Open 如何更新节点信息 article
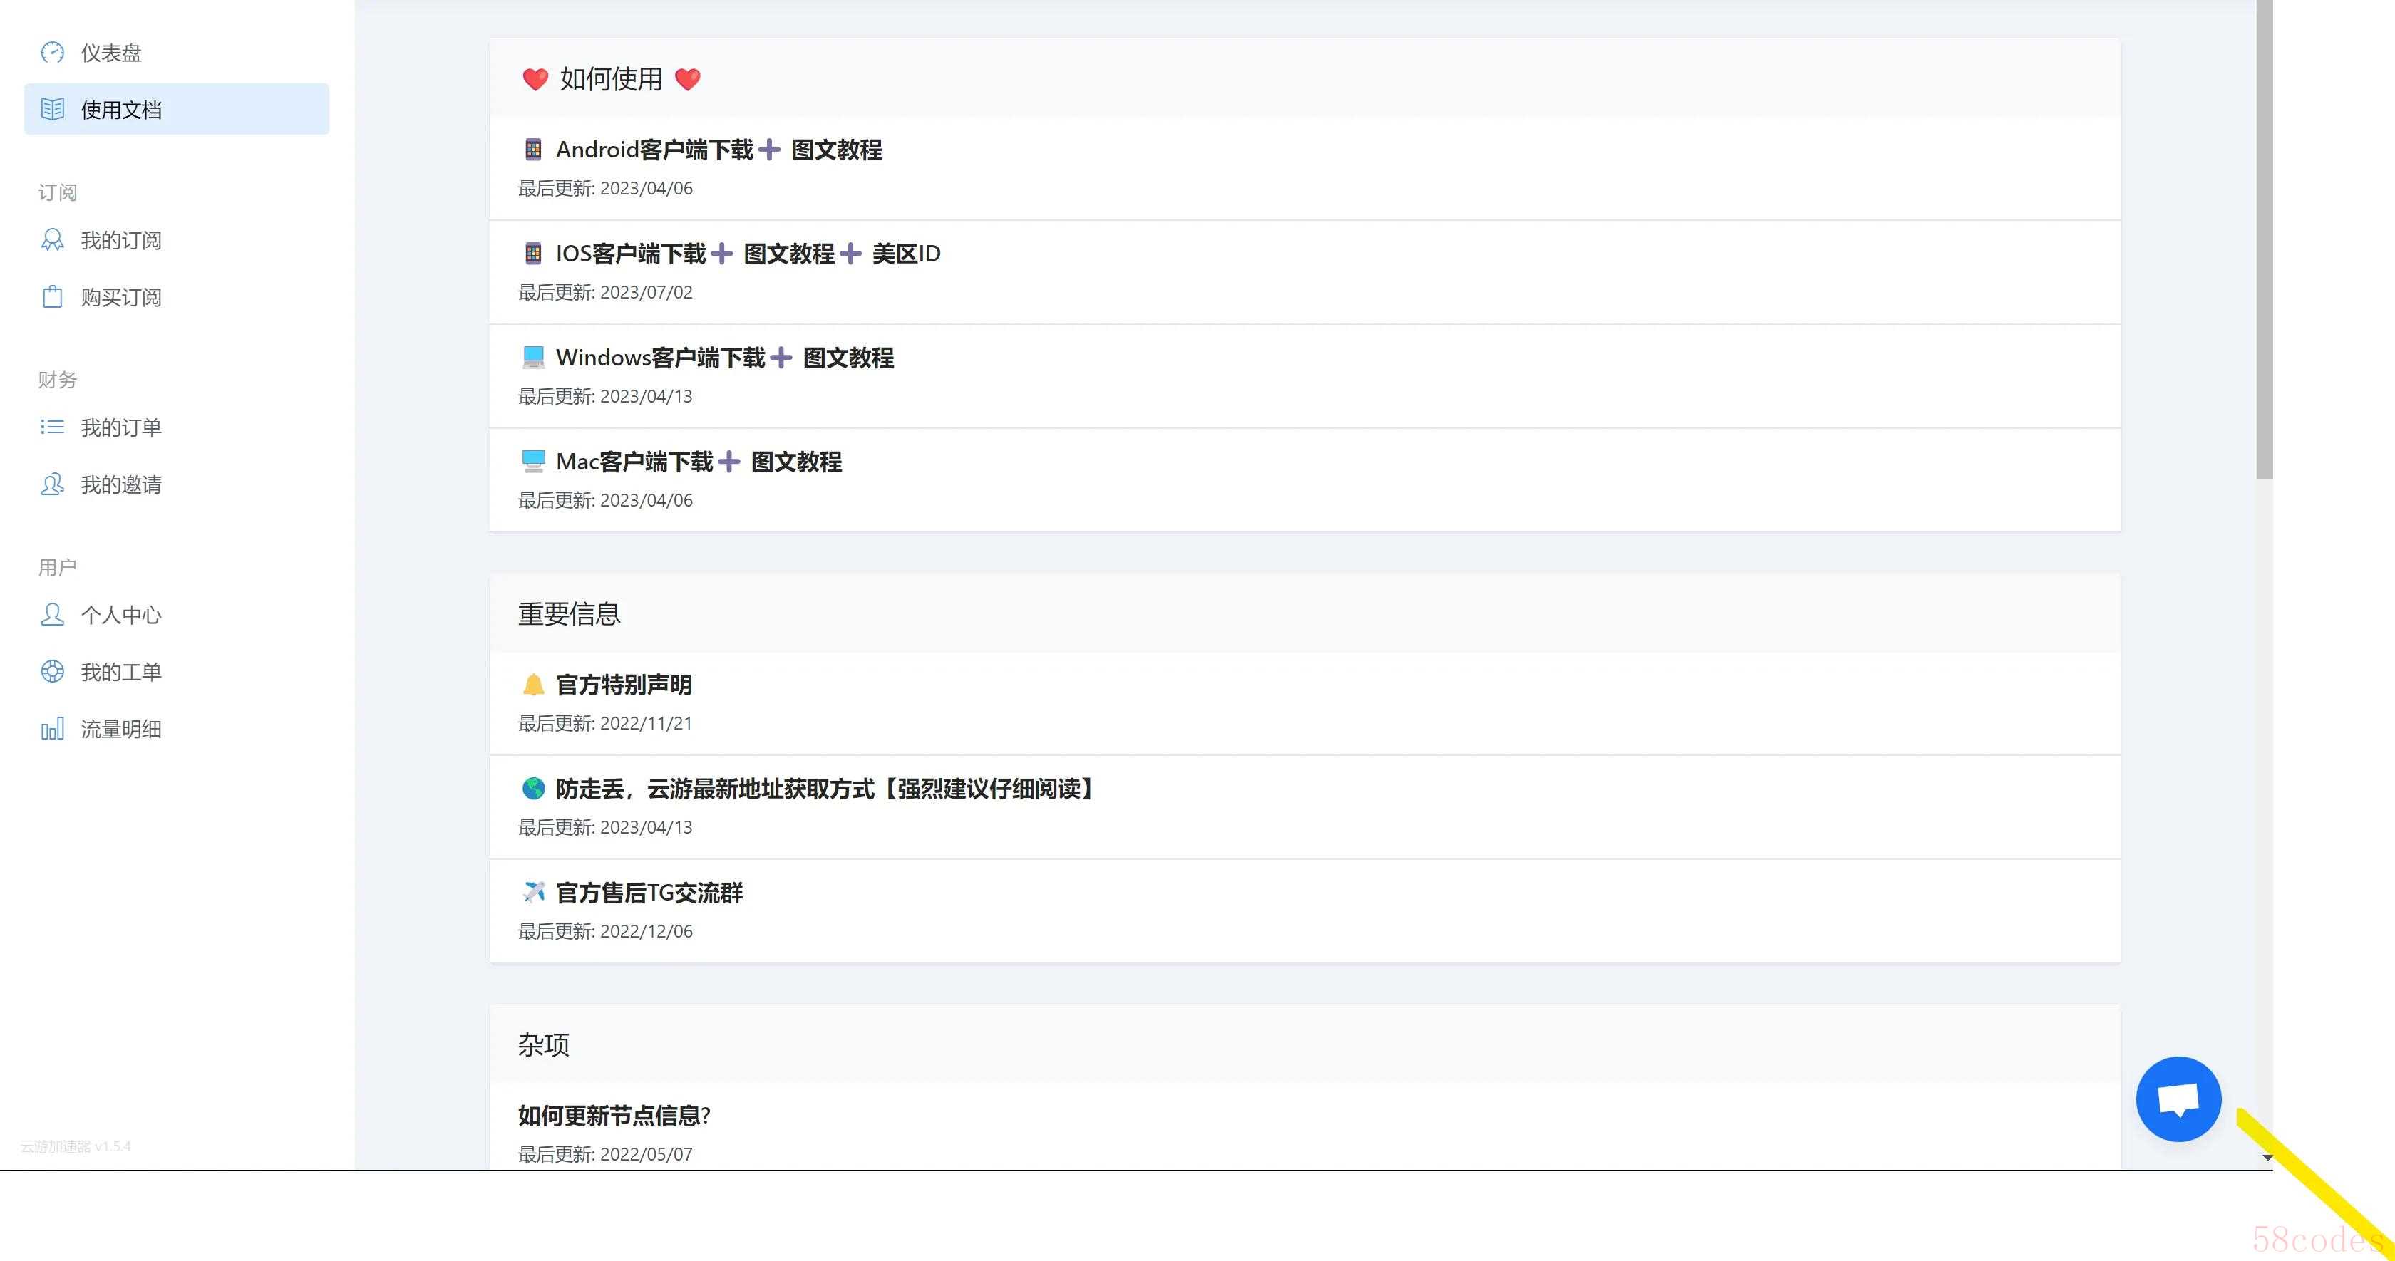 pyautogui.click(x=614, y=1115)
